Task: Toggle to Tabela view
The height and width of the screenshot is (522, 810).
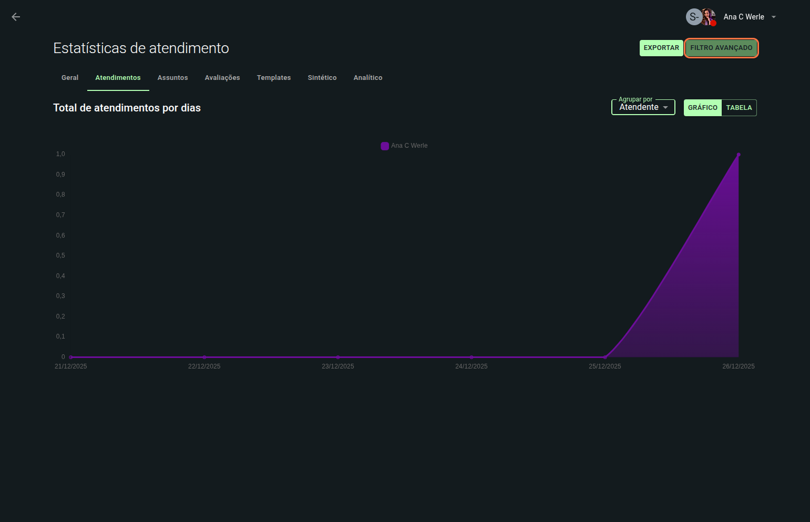Action: 739,108
